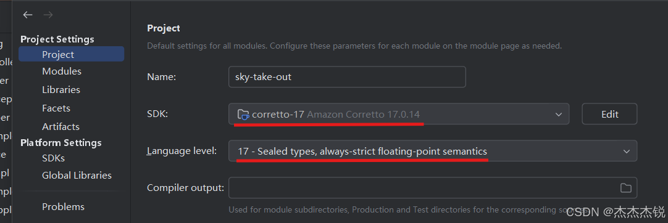Open the Modules settings page
This screenshot has height=223, width=668.
[62, 71]
